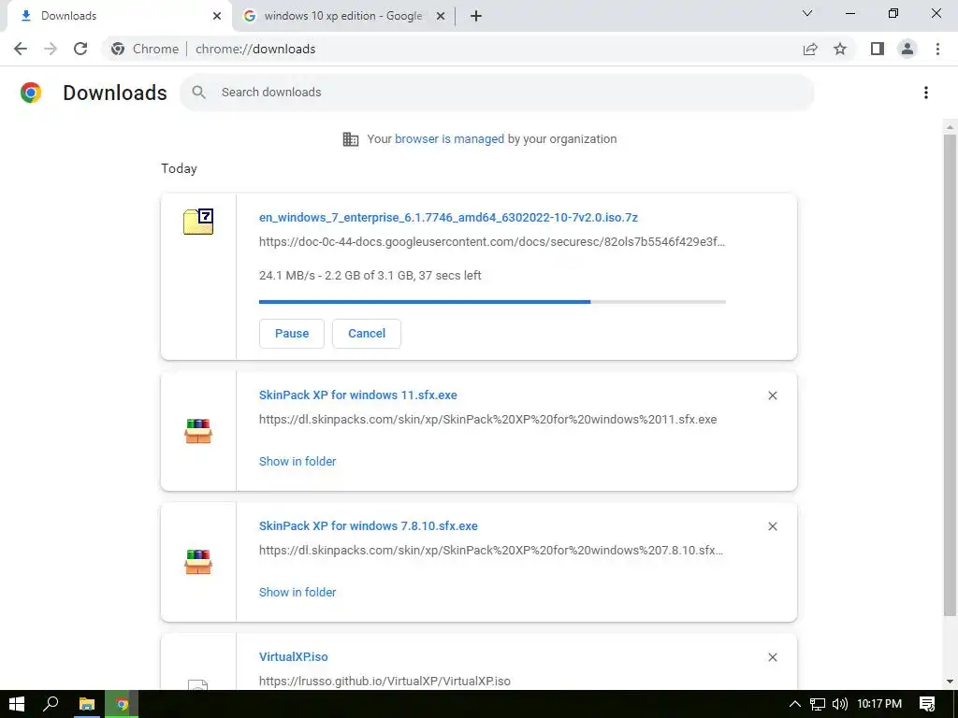Expand the tab search chevron
Screen dimensions: 958x718
point(807,13)
